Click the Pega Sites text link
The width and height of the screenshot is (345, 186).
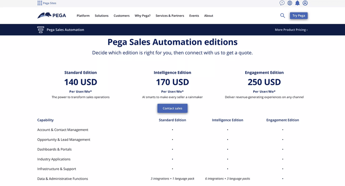(50, 3)
